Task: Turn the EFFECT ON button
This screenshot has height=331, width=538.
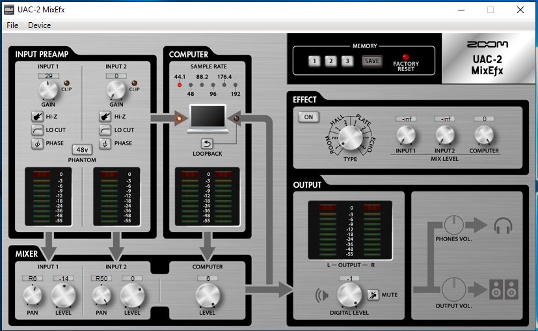Action: pyautogui.click(x=308, y=117)
